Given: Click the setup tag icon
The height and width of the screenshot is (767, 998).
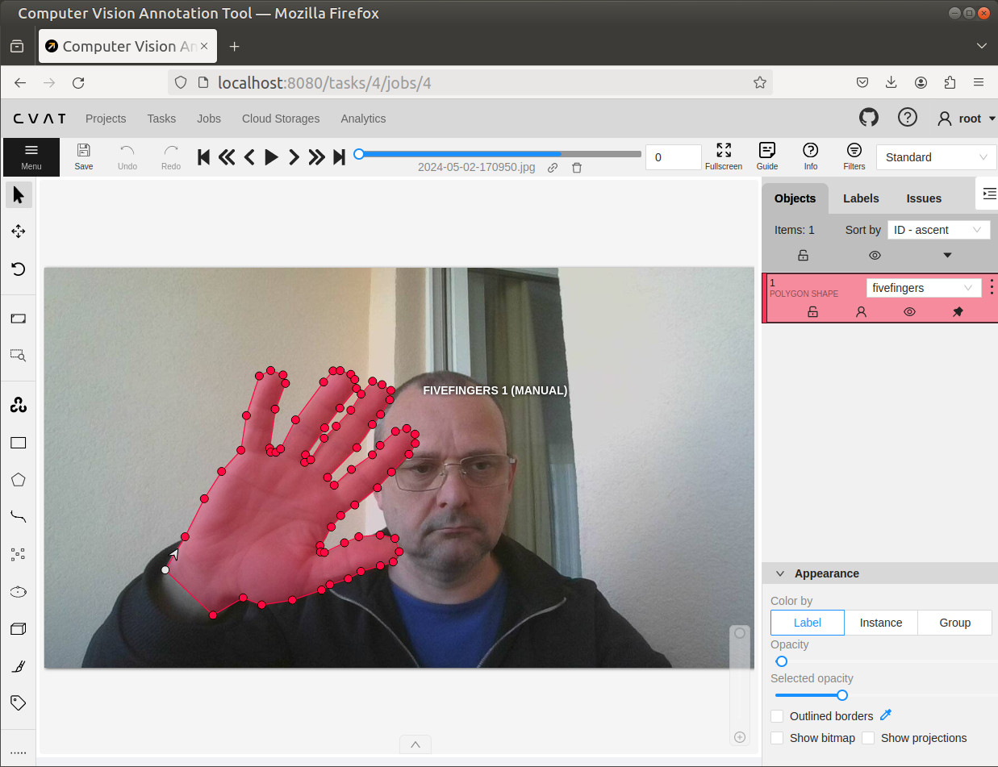Looking at the screenshot, I should 18,702.
